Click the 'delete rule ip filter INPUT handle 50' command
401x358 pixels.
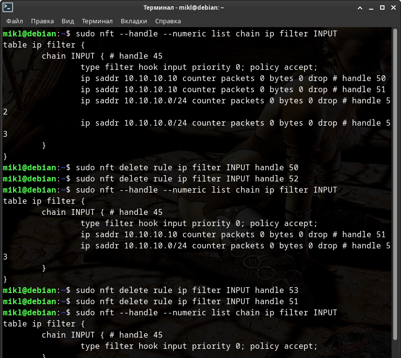[187, 167]
